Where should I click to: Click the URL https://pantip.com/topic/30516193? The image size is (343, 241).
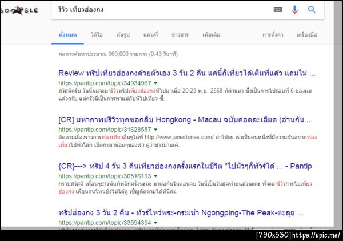[105, 176]
